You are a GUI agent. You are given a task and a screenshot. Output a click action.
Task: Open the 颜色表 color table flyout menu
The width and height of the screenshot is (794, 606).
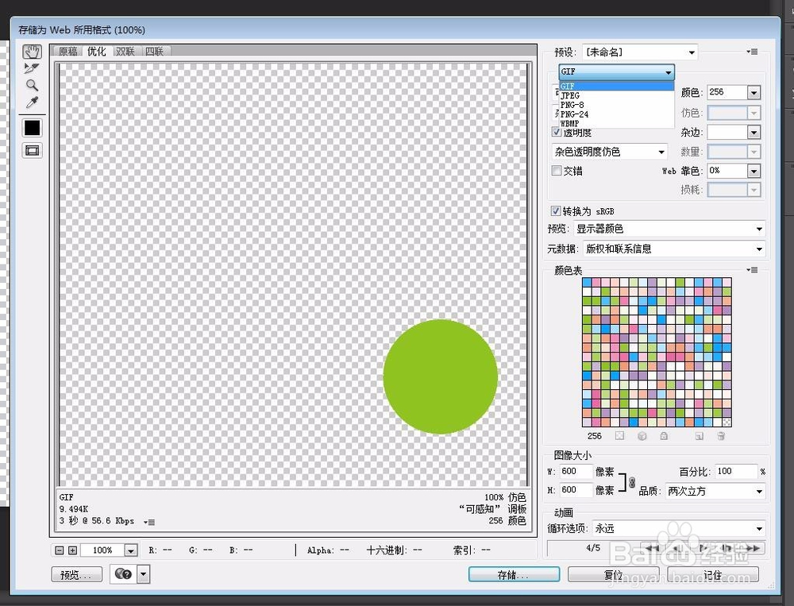pos(753,270)
